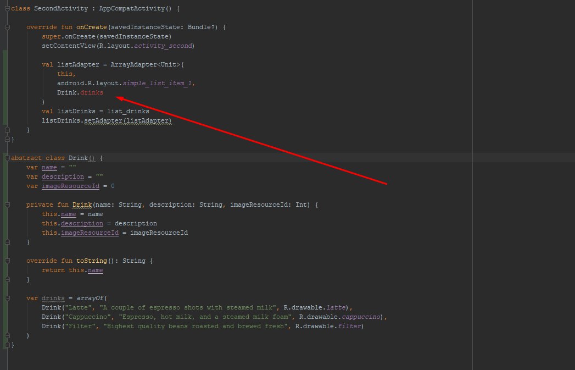Click 'toString' function name
This screenshot has height=370, width=575.
coord(92,261)
